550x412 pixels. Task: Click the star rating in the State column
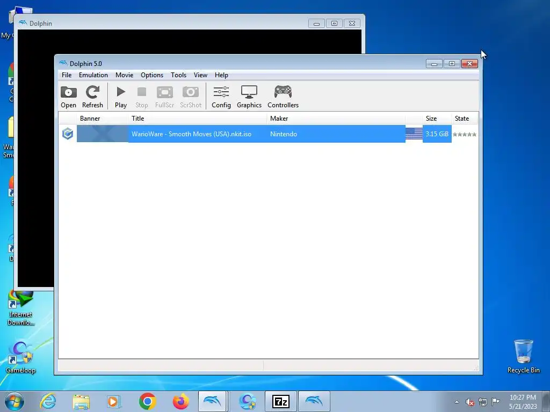click(465, 135)
